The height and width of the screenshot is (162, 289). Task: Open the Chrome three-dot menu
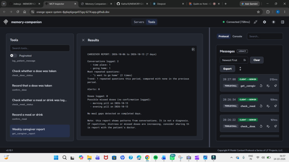285,12
